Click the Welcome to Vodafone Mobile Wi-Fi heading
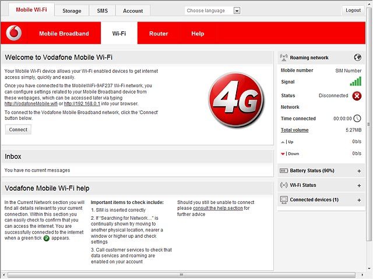This screenshot has height=279, width=373. pos(58,58)
